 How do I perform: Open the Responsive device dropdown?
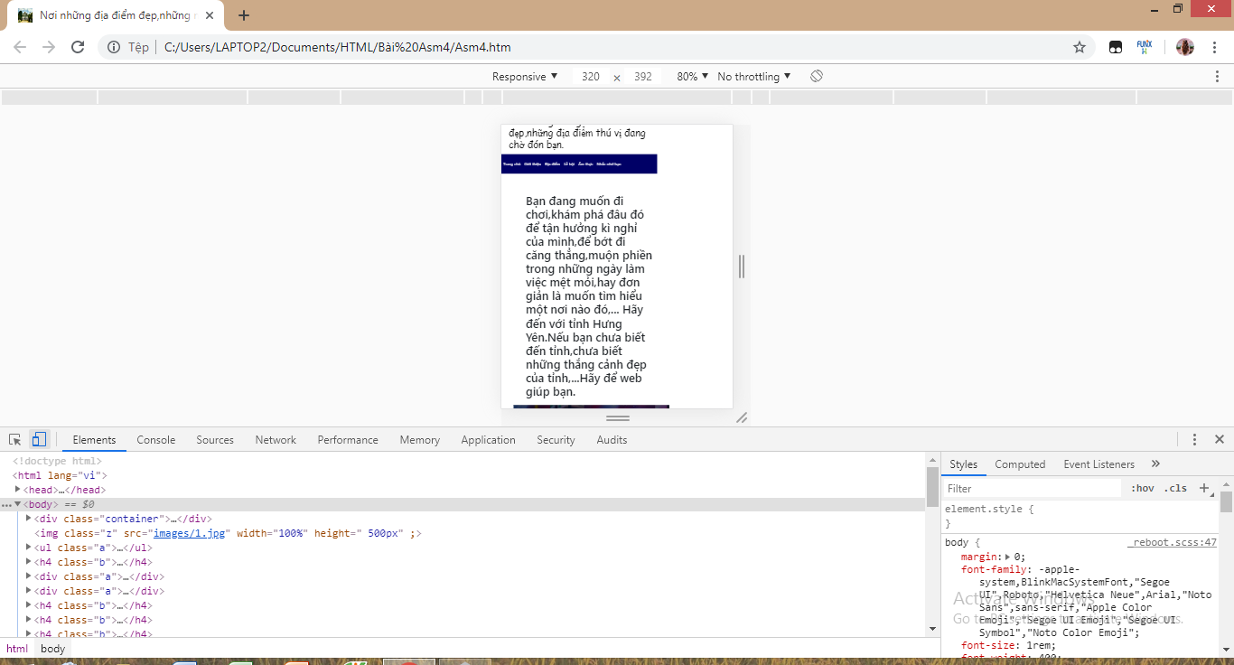click(525, 77)
